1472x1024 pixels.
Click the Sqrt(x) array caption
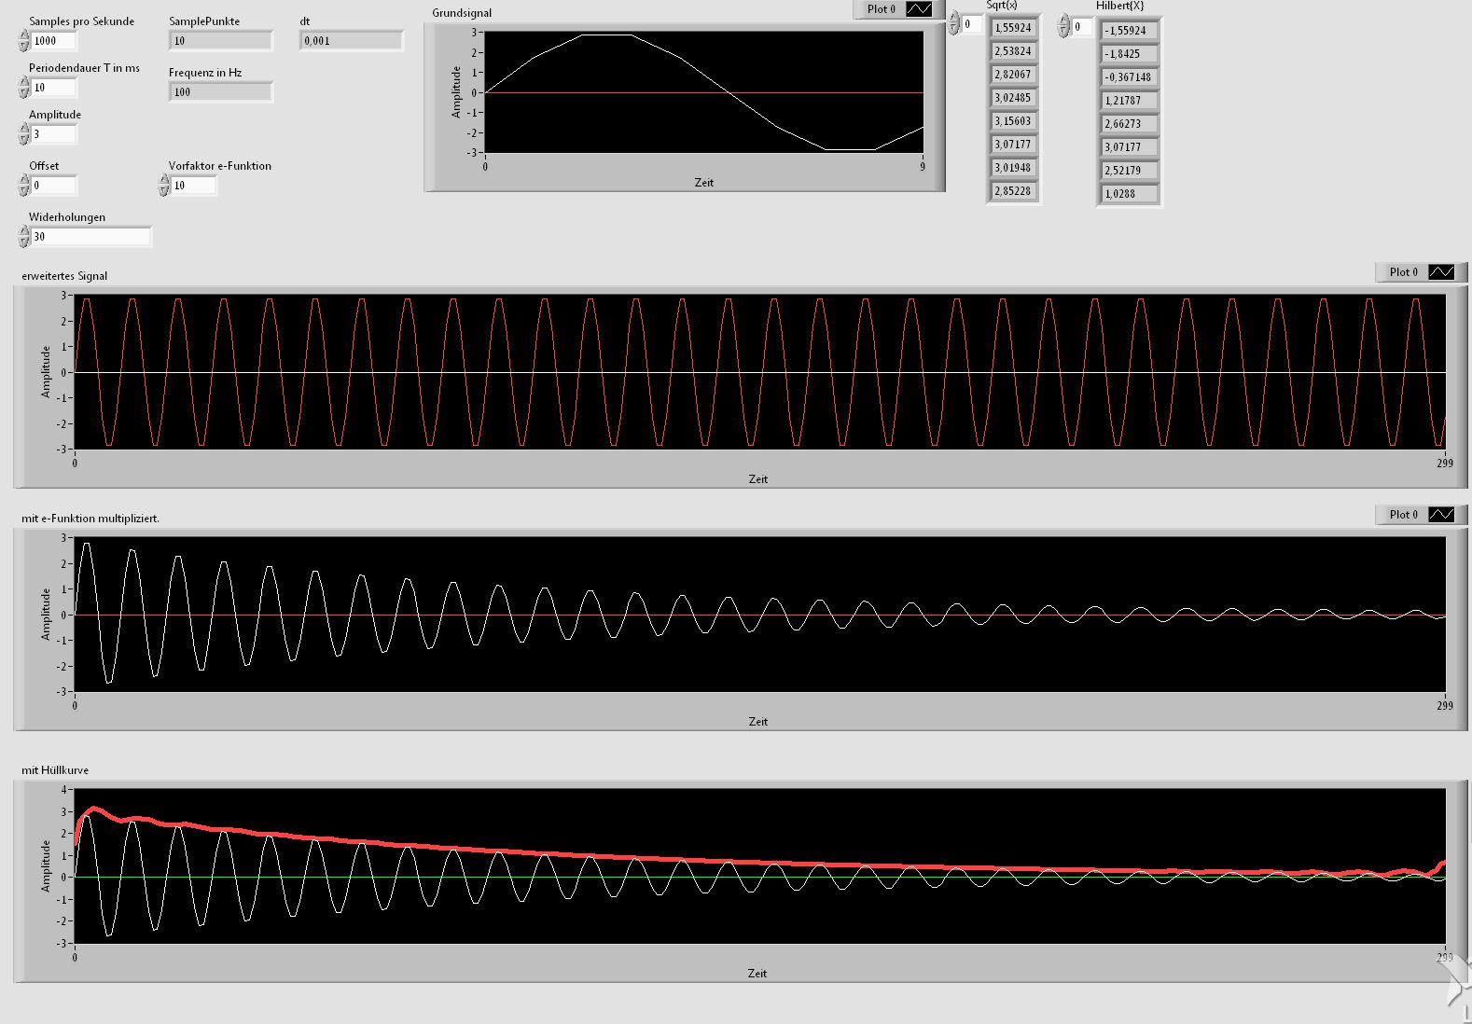1002,6
